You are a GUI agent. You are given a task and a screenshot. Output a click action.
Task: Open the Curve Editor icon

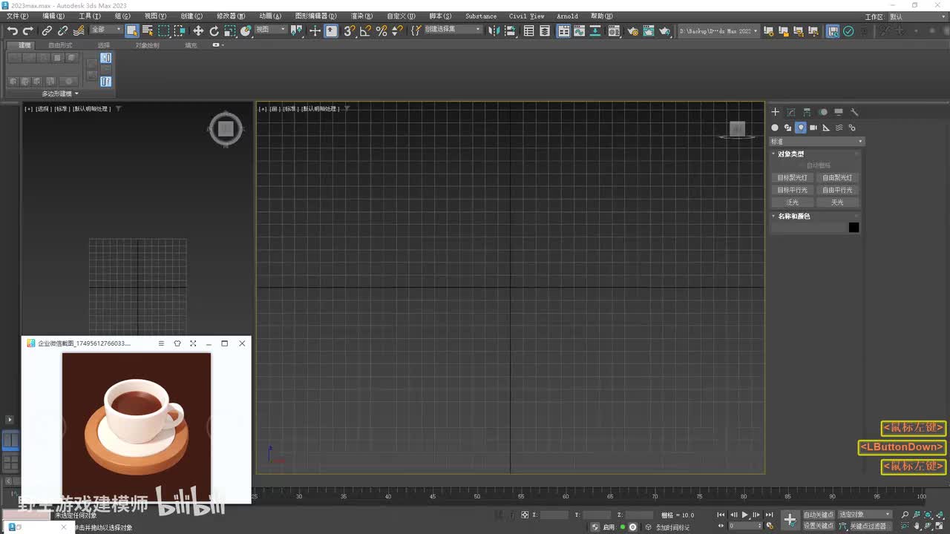pyautogui.click(x=580, y=30)
